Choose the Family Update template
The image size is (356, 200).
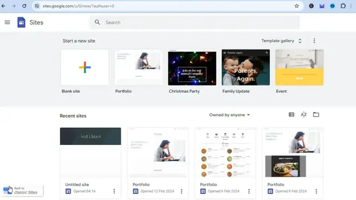[x=246, y=67]
